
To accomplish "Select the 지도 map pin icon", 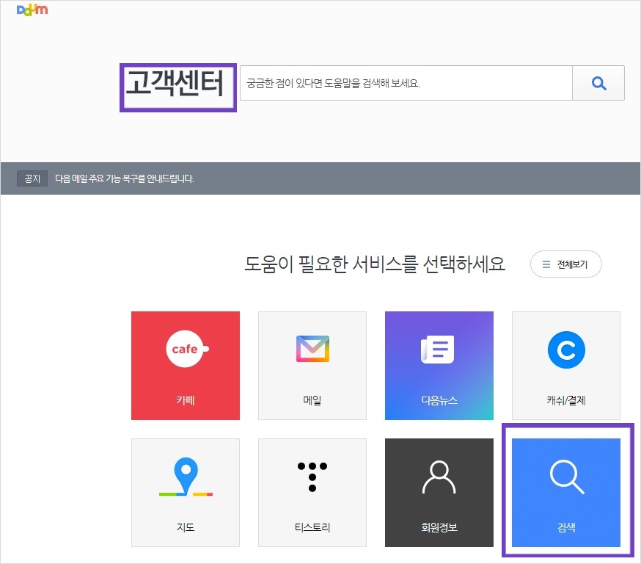I will point(185,477).
